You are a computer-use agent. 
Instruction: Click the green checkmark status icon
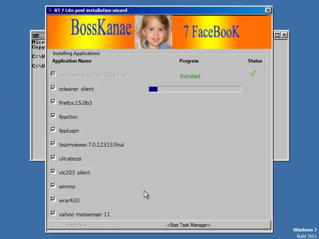point(253,73)
